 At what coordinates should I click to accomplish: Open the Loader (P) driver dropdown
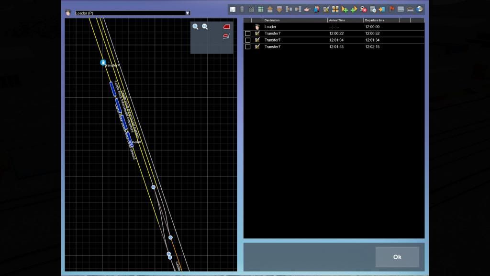133,13
